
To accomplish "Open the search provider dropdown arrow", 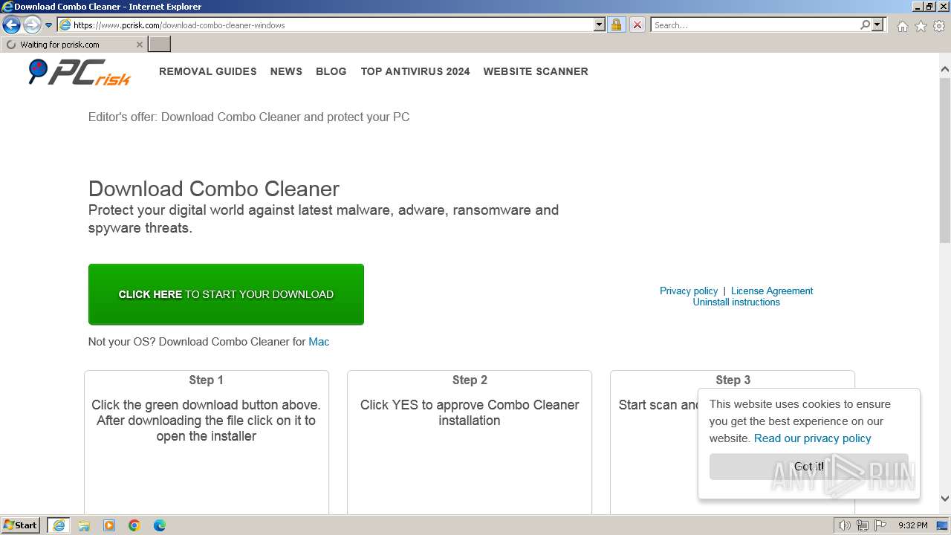I will [877, 25].
